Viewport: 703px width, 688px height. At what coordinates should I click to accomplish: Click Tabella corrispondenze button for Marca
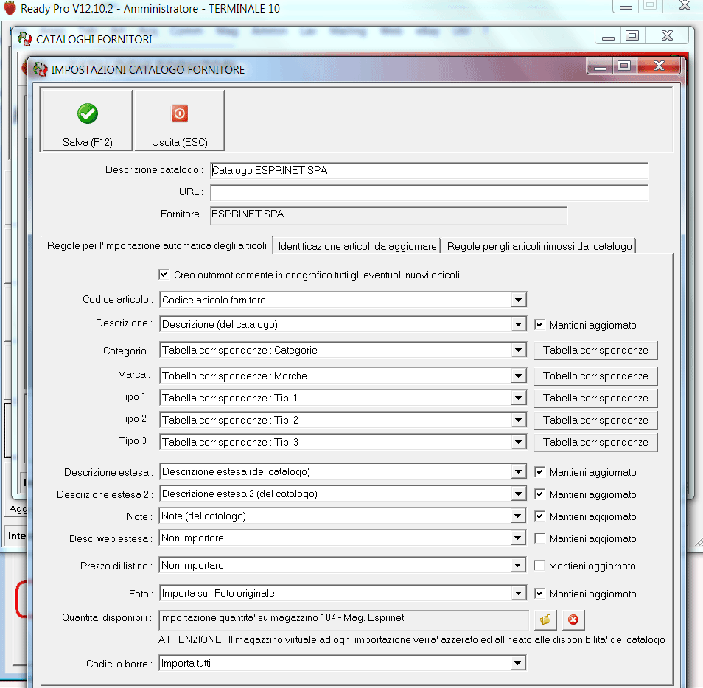[595, 376]
